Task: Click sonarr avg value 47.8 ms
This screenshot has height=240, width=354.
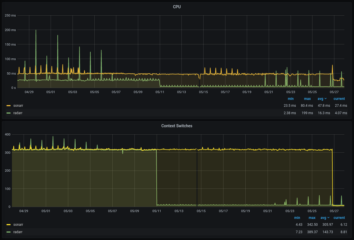Action: (x=324, y=106)
